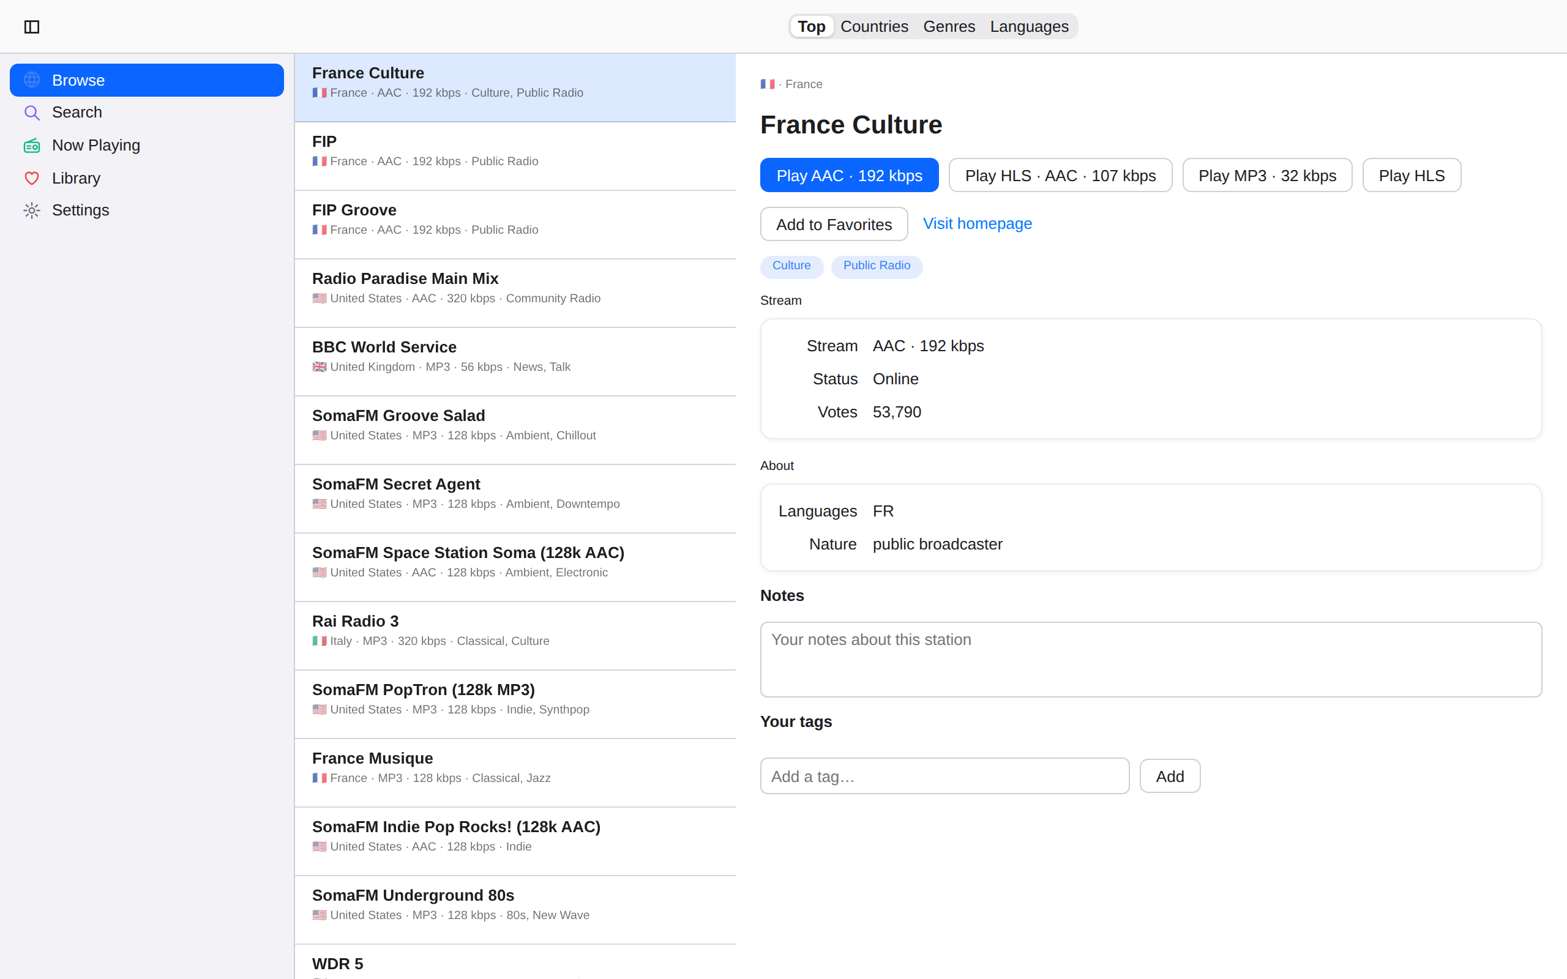
Task: Click the US flag beside Radio Paradise
Action: tap(320, 299)
